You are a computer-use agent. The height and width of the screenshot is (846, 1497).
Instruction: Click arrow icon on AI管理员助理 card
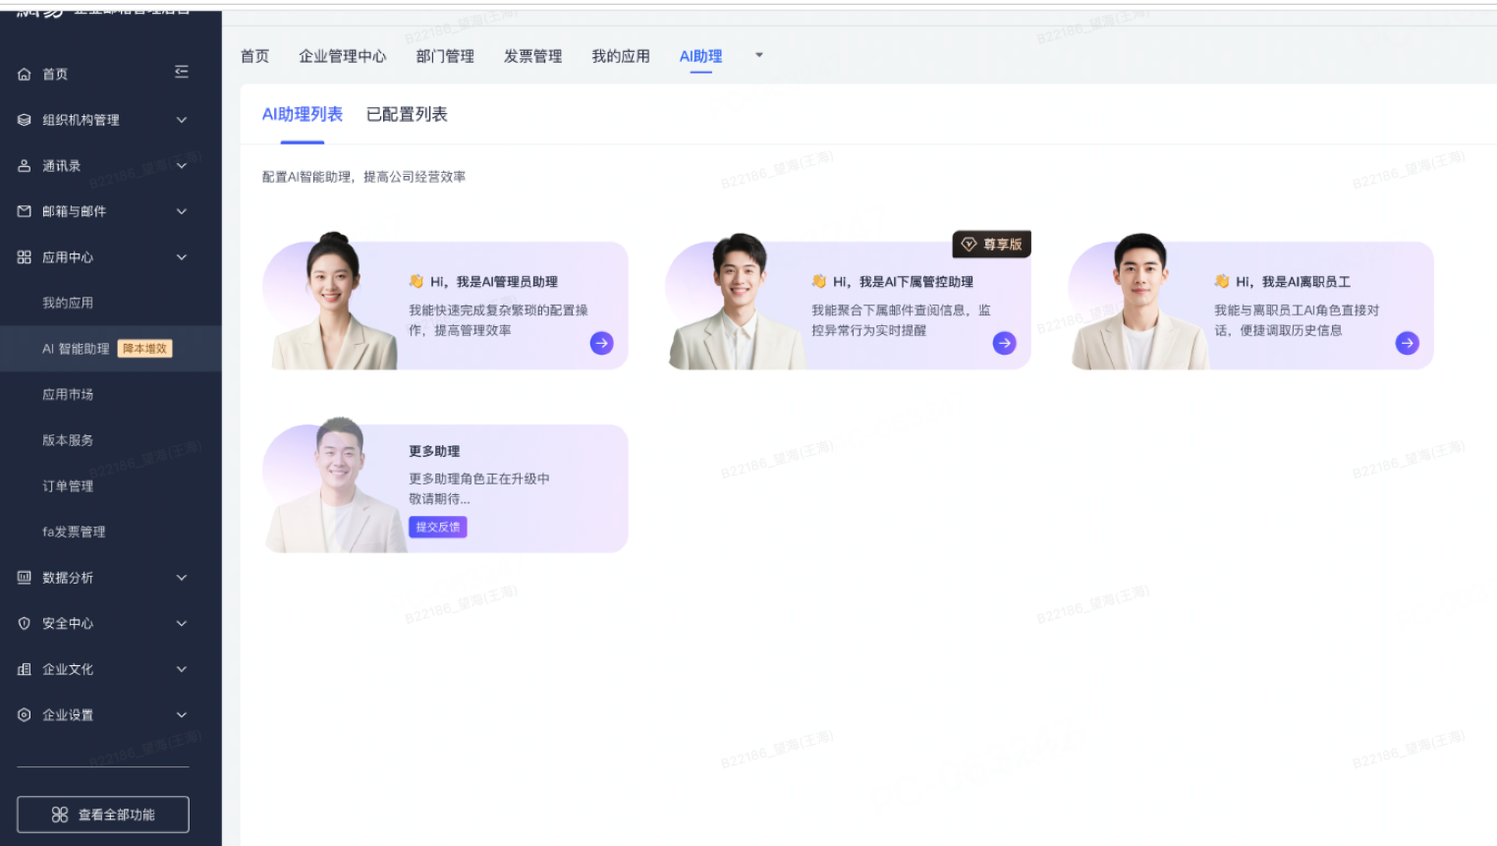pos(602,343)
